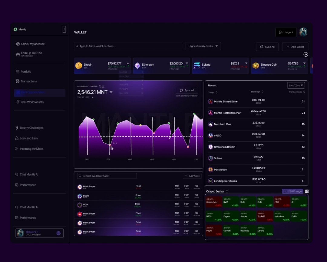The height and width of the screenshot is (262, 327).
Task: Click the Omnichain Bitcoin token icon
Action: click(211, 147)
